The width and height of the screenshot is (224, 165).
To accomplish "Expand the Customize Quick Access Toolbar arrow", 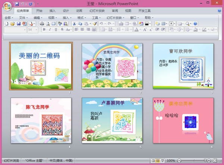I will pyautogui.click(x=38, y=4).
